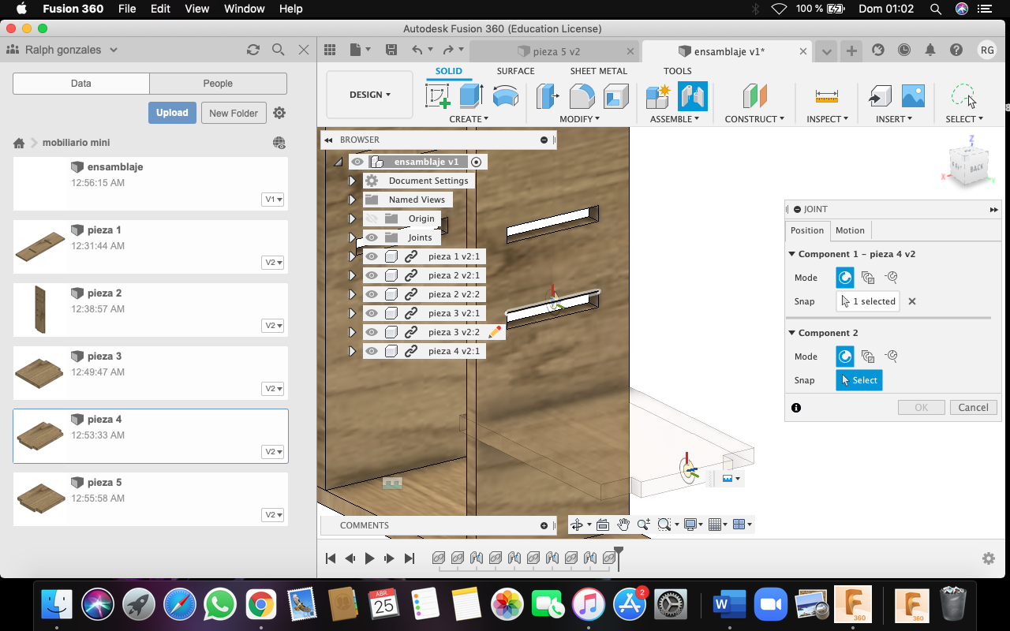Toggle the data panel grid icon

tap(330, 50)
